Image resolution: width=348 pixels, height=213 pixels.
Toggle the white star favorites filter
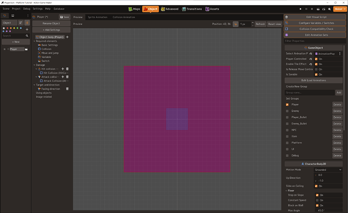(x=4, y=28)
